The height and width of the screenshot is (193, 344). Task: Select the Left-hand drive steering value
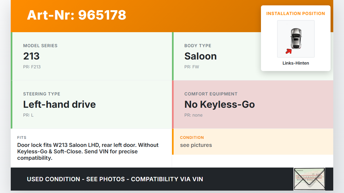point(59,104)
